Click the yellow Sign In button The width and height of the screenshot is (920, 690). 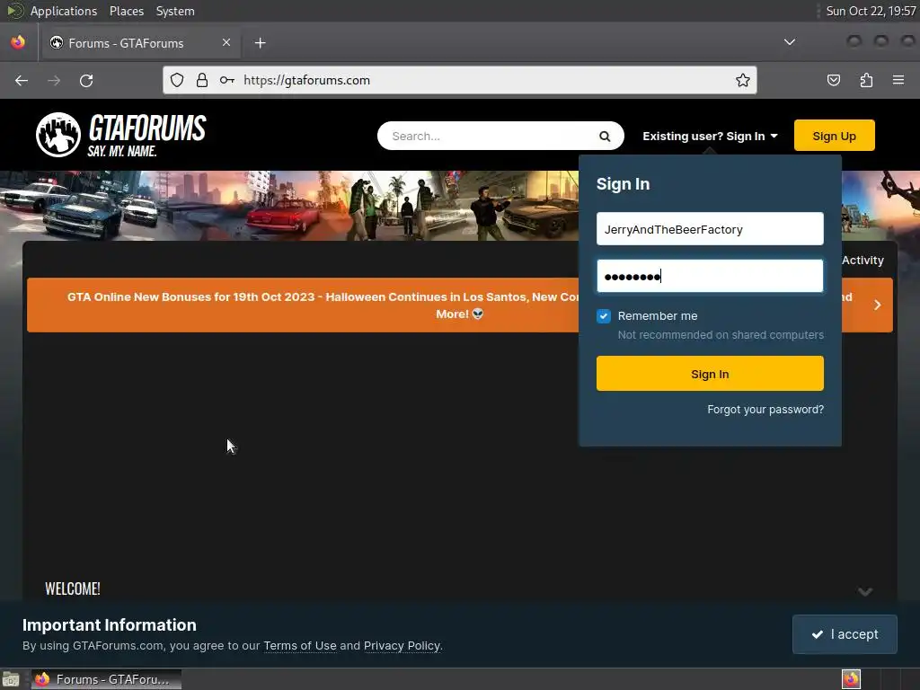710,374
